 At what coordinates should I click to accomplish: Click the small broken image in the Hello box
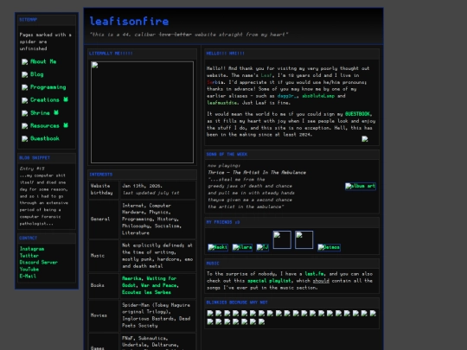(x=365, y=139)
